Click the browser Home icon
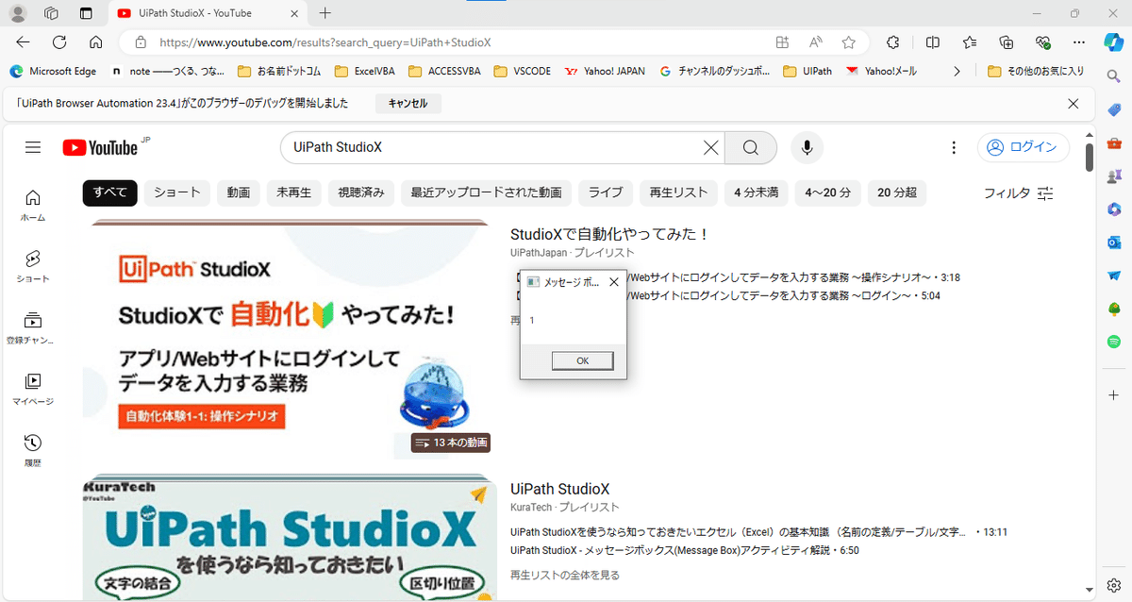This screenshot has height=602, width=1132. [95, 42]
